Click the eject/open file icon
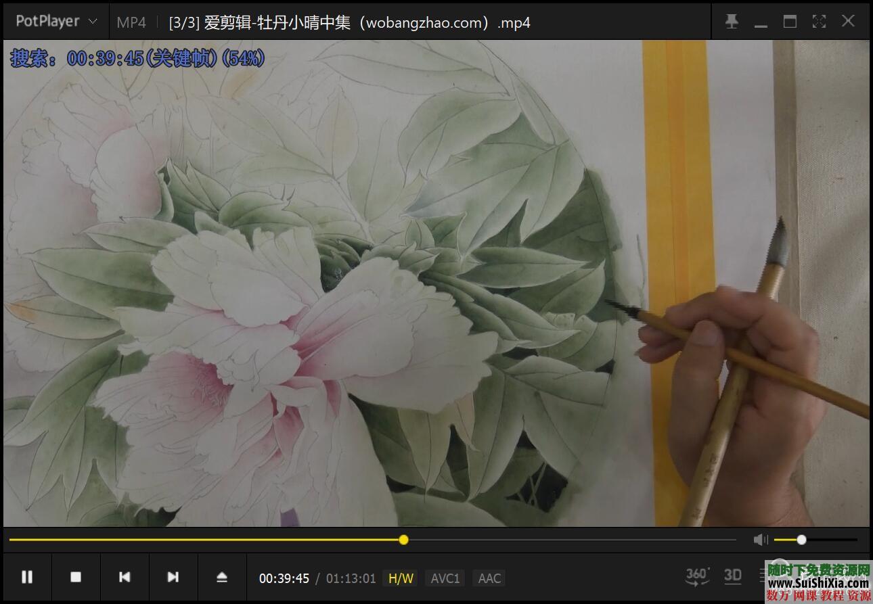The image size is (873, 604). point(222,577)
